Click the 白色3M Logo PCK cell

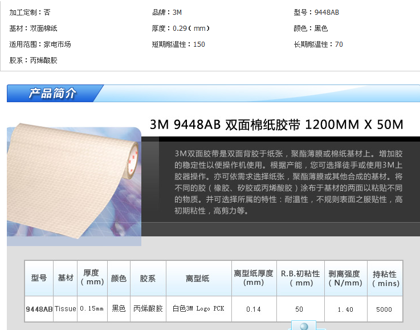coord(198,309)
